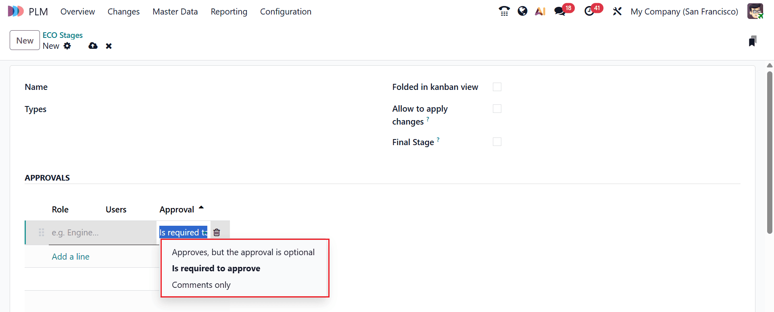
Task: Check the Final Stage checkbox
Action: click(497, 142)
